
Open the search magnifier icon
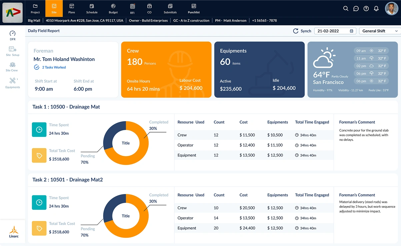tap(346, 9)
